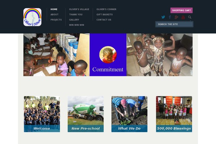
Task: Open the Gallery page link
Action: [74, 20]
